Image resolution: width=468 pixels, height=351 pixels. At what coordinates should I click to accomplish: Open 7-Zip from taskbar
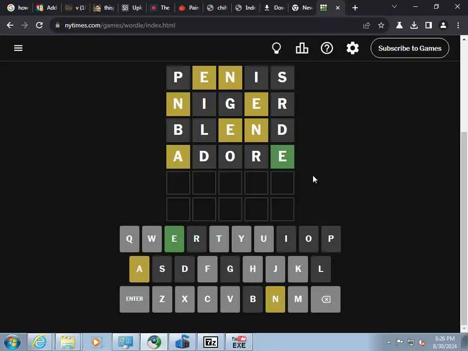point(211,342)
